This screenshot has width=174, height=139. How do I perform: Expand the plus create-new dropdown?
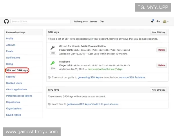coord(158,21)
